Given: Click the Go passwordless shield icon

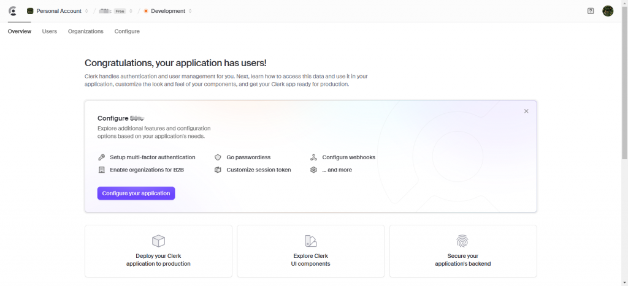Looking at the screenshot, I should [x=218, y=157].
